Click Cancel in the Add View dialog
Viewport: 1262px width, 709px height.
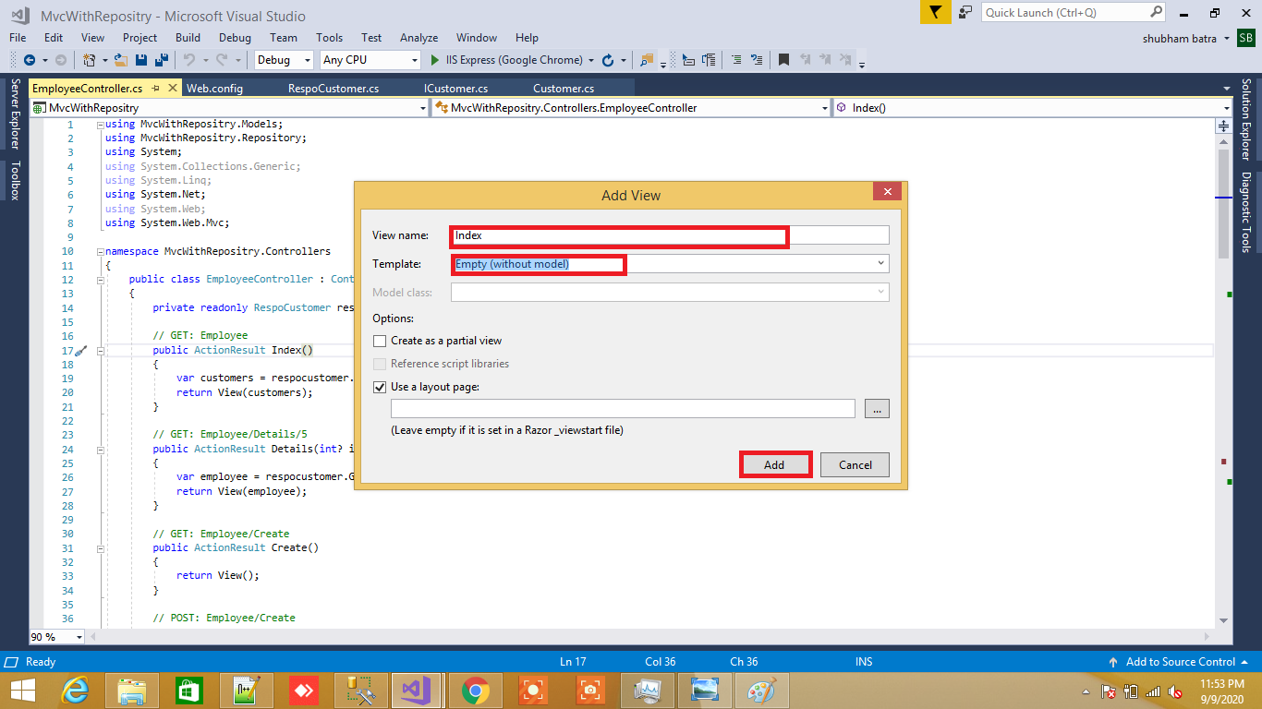pos(855,464)
